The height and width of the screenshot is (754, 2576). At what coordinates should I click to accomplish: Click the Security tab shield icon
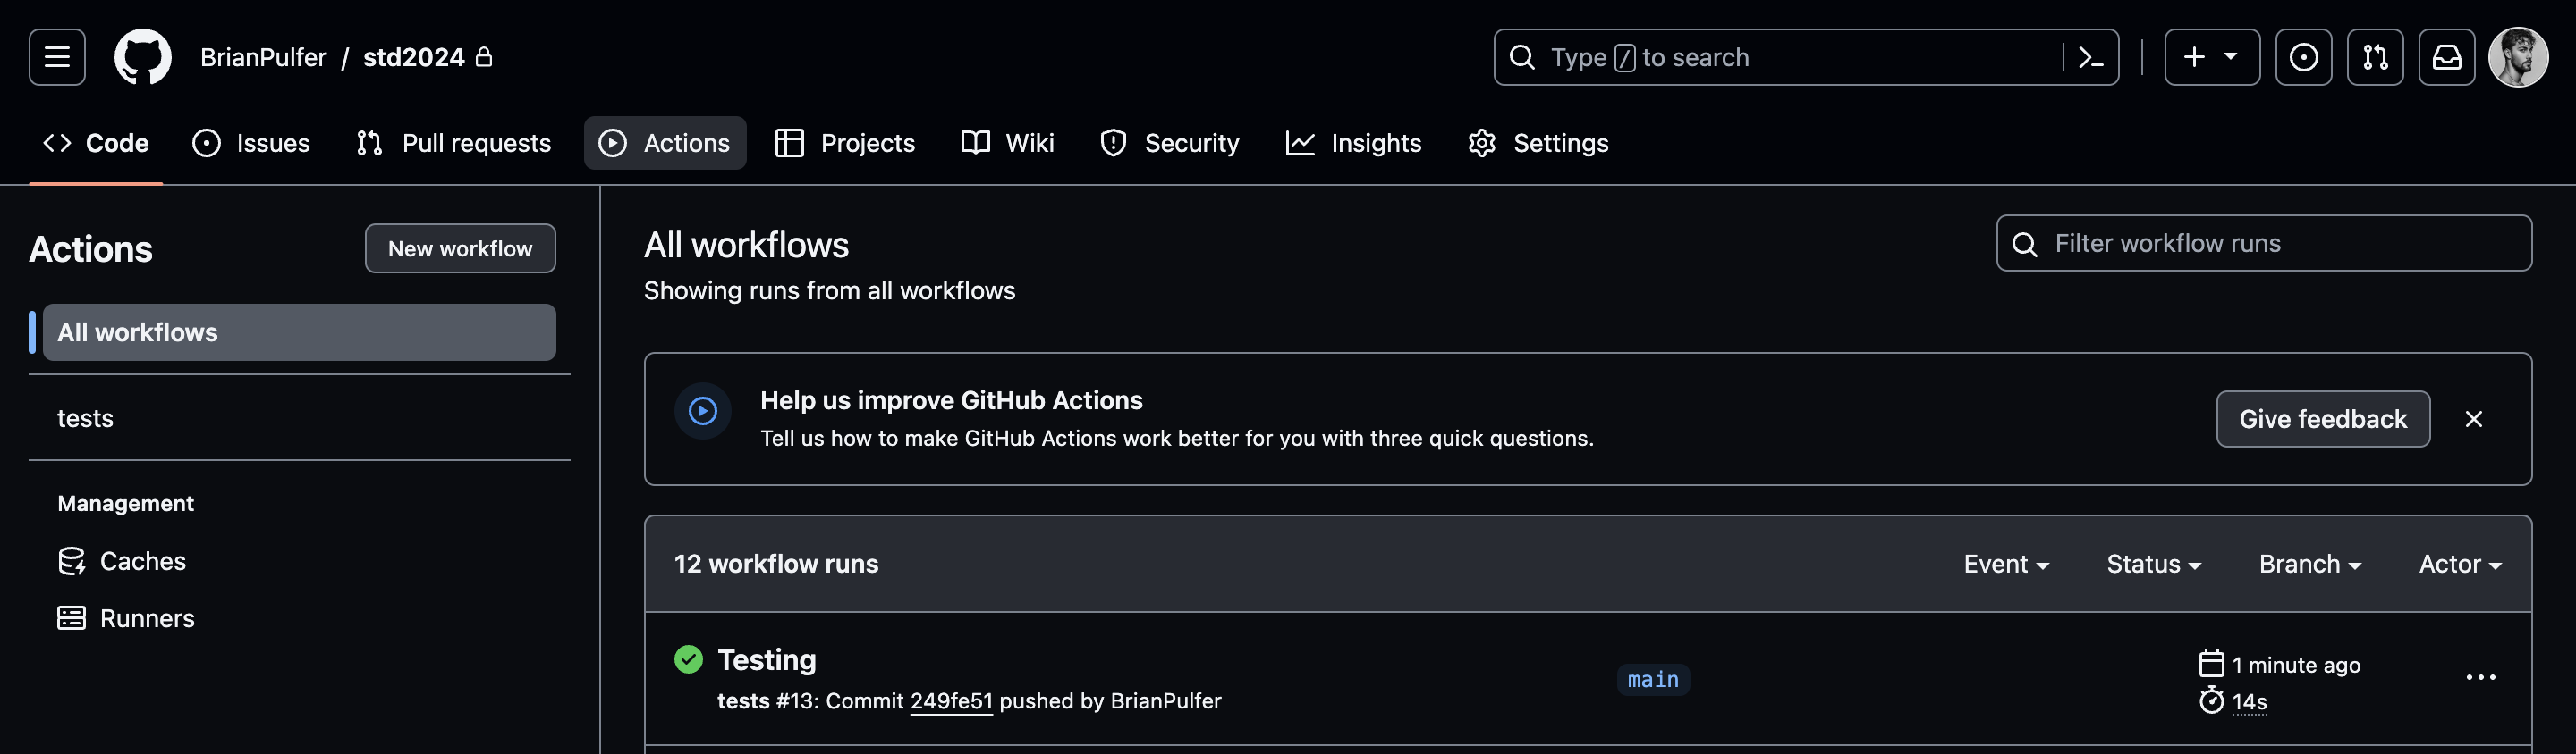[1113, 143]
